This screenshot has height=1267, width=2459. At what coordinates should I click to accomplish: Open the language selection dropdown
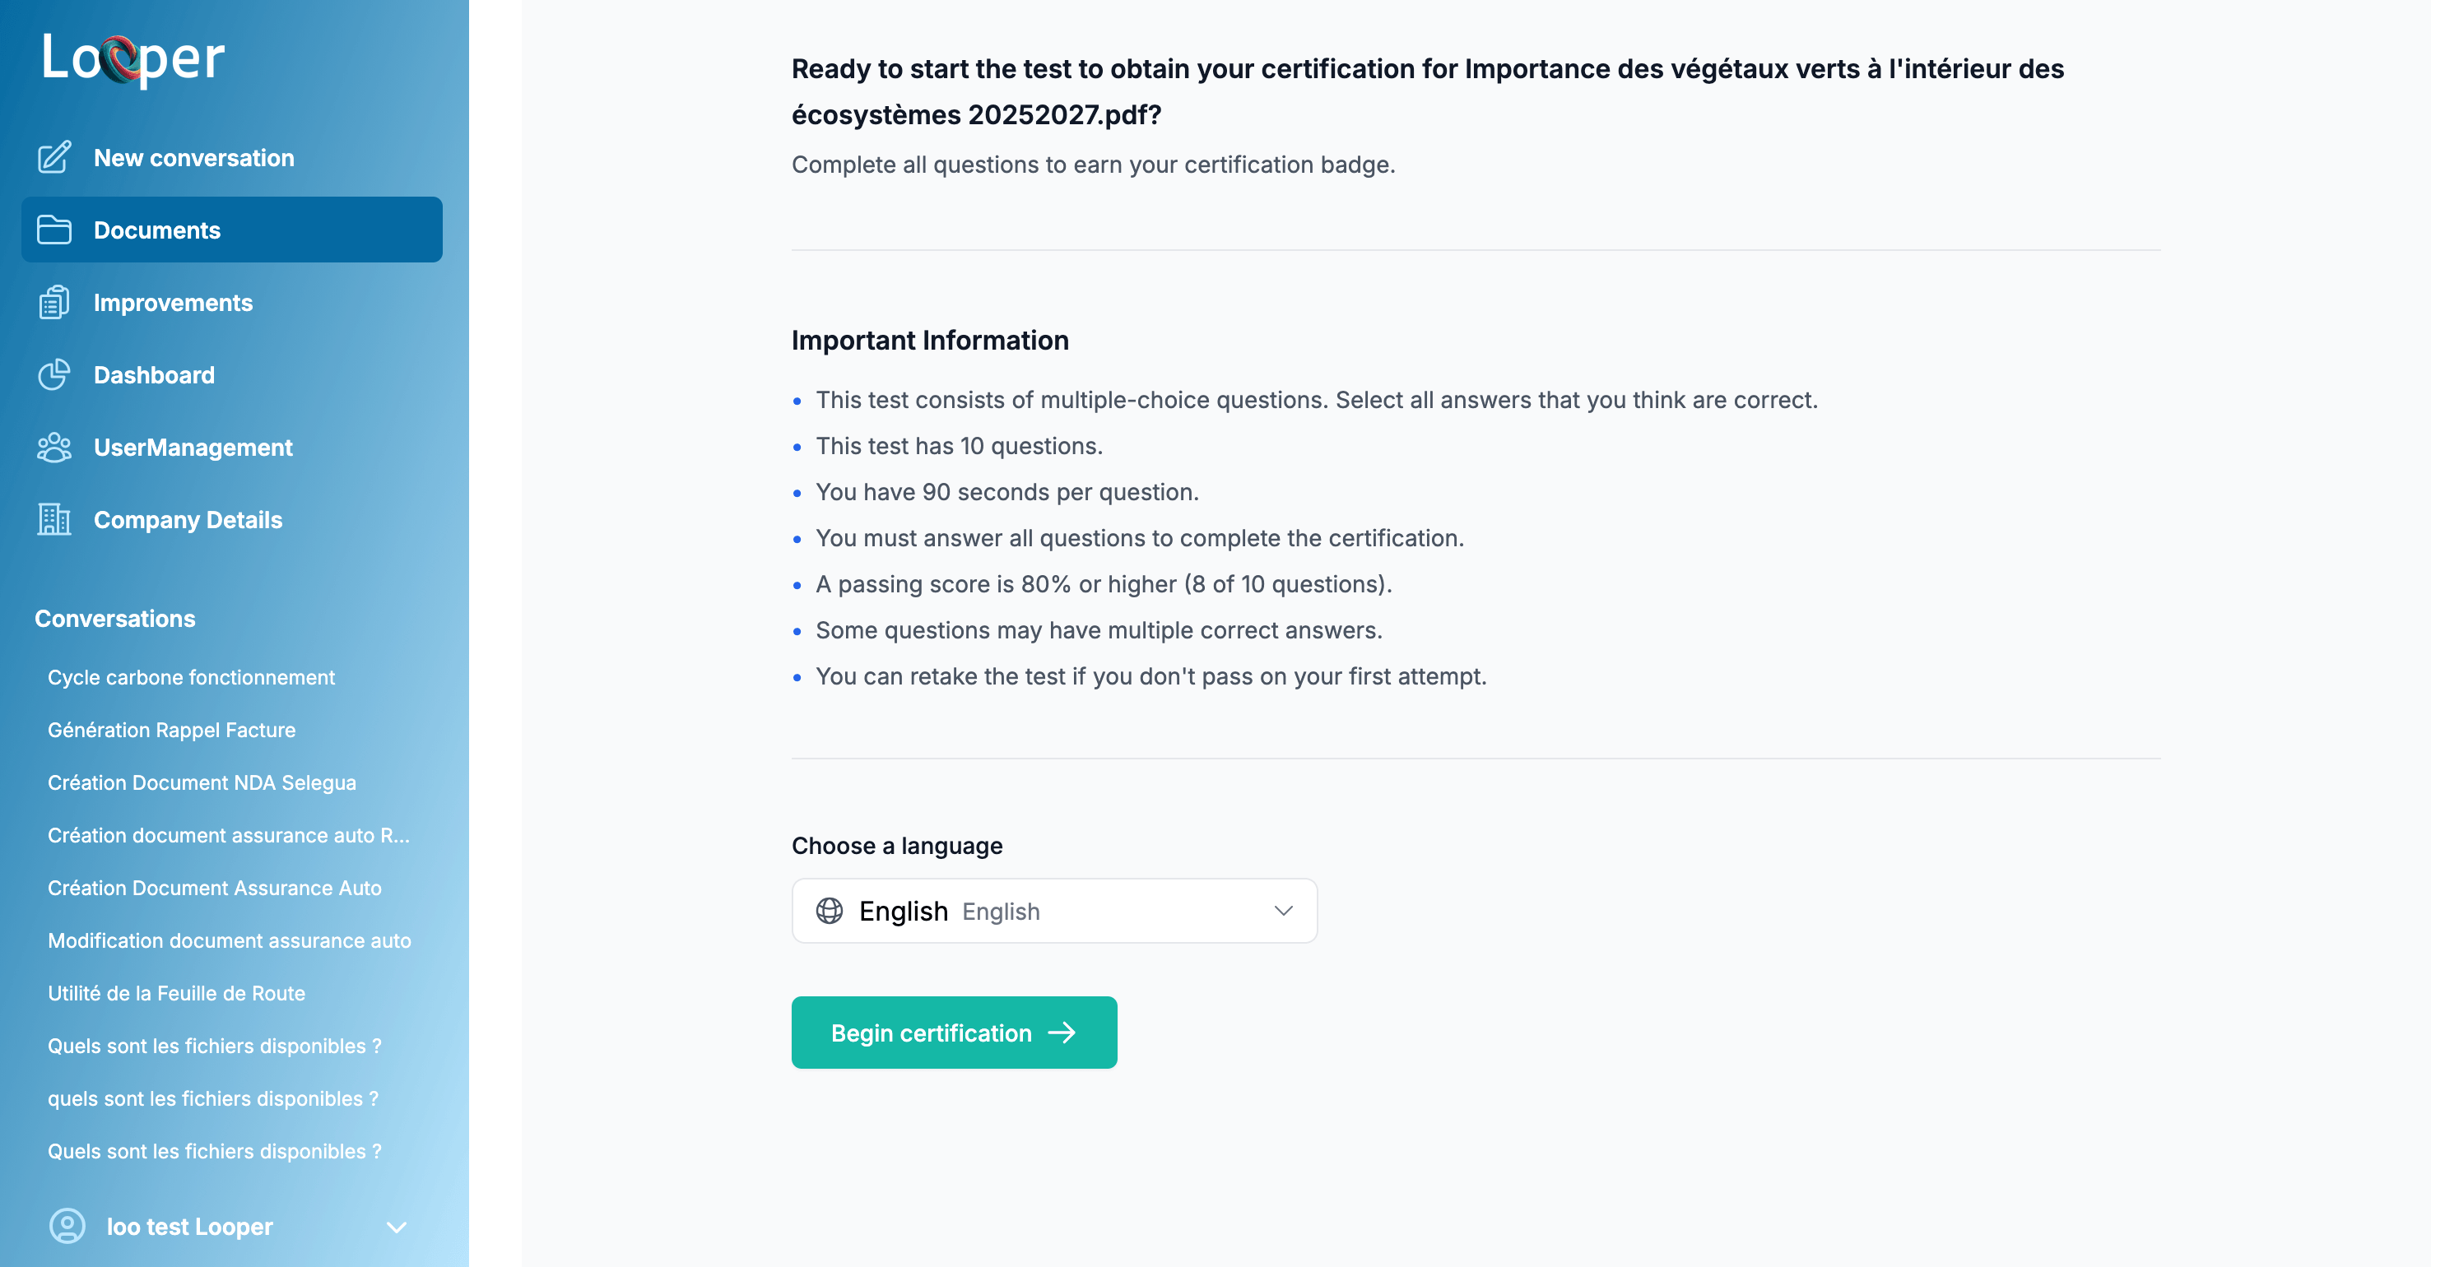1054,910
